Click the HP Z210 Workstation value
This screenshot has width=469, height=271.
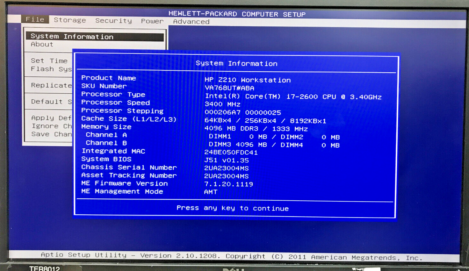pyautogui.click(x=248, y=80)
